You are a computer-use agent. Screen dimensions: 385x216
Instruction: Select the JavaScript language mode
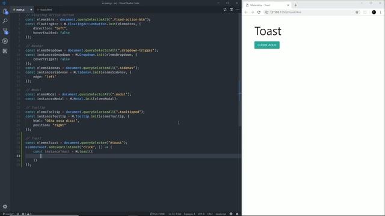(221, 214)
